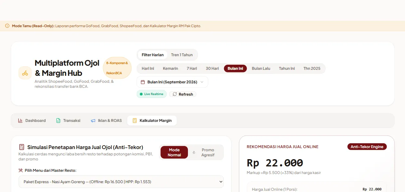The width and height of the screenshot is (405, 192).
Task: Click the Markup +Rp 5.500 (+33%) text
Action: point(284,173)
